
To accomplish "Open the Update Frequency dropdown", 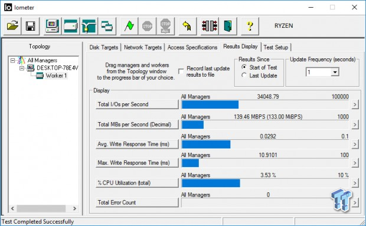I will coord(335,72).
